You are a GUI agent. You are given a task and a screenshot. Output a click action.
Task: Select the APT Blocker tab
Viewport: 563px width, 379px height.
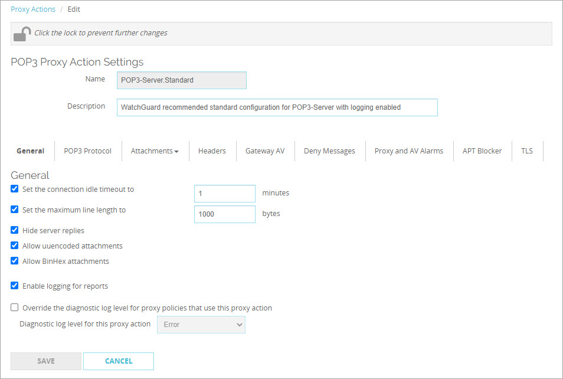point(482,151)
